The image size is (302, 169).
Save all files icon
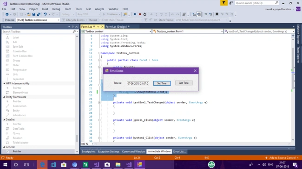[x=39, y=14]
